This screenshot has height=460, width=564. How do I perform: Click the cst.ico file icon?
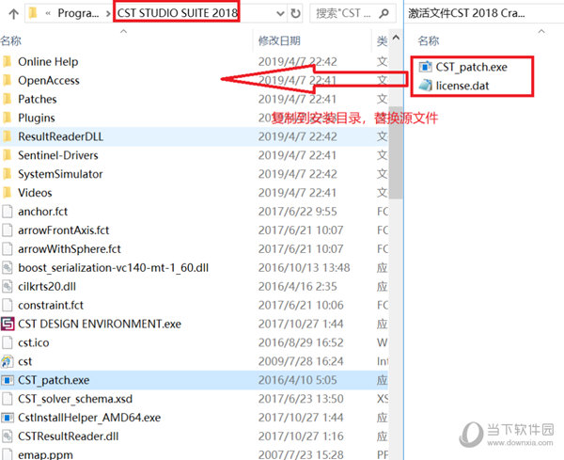[8, 342]
